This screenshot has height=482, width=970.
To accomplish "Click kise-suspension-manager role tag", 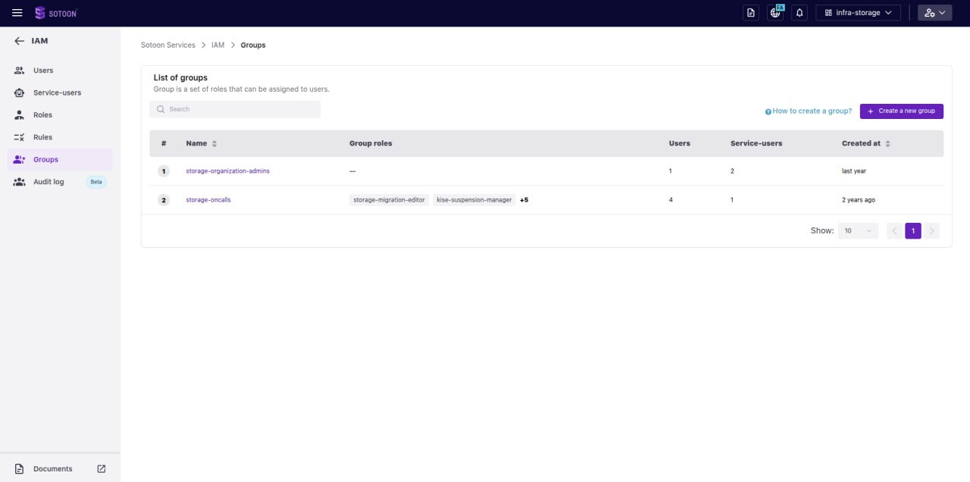I will [x=474, y=200].
